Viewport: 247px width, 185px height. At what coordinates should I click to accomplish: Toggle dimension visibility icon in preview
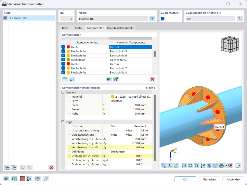(x=176, y=166)
